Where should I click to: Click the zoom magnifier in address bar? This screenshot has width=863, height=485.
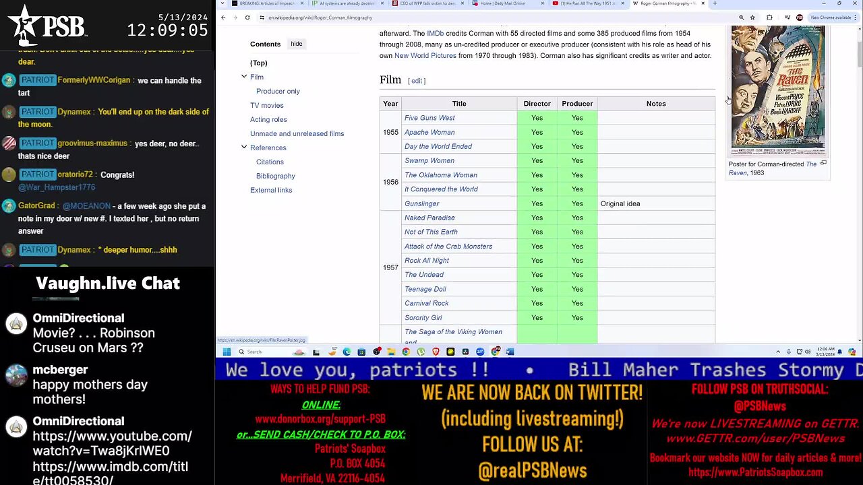click(741, 18)
